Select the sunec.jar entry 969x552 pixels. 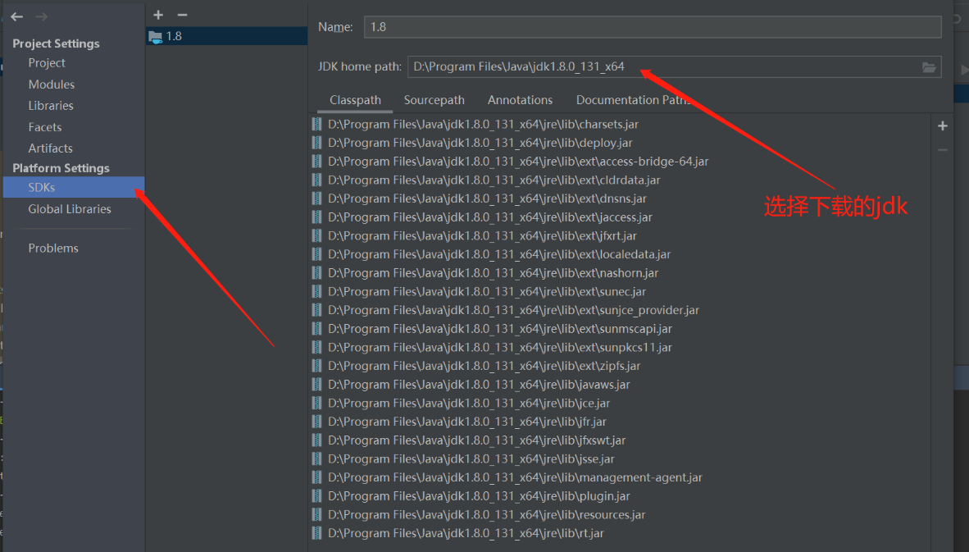coord(487,291)
